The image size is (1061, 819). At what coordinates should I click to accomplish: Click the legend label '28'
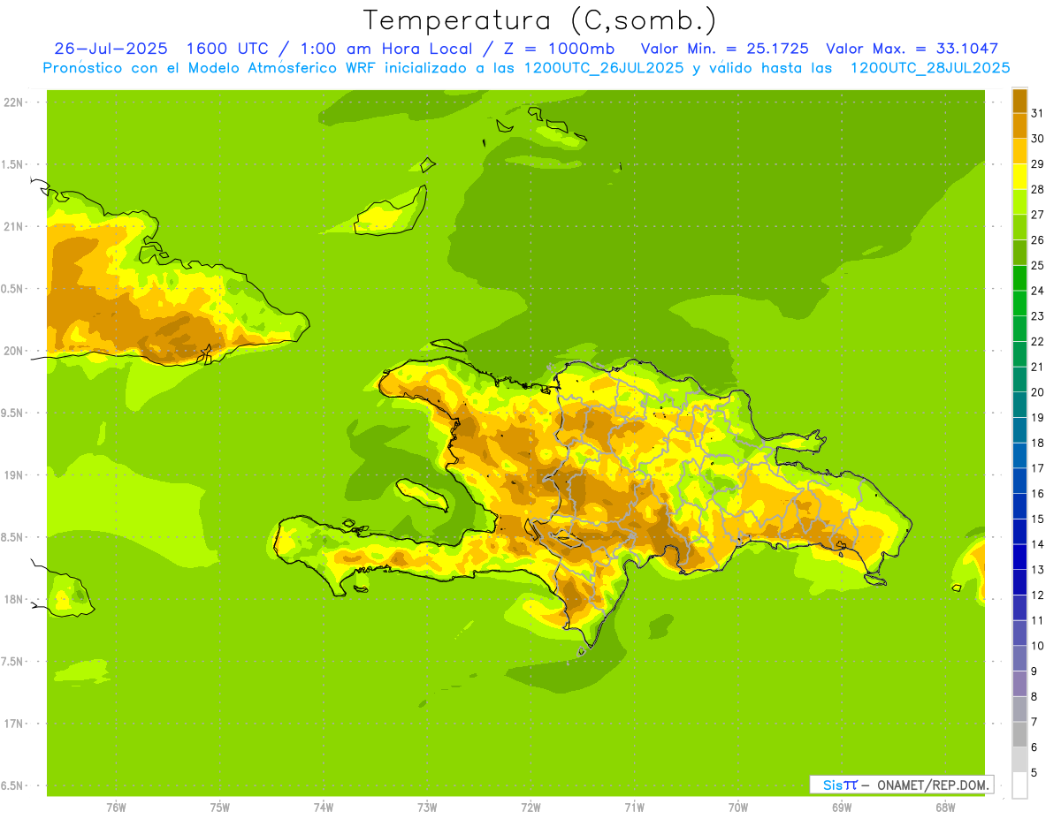click(x=1038, y=189)
